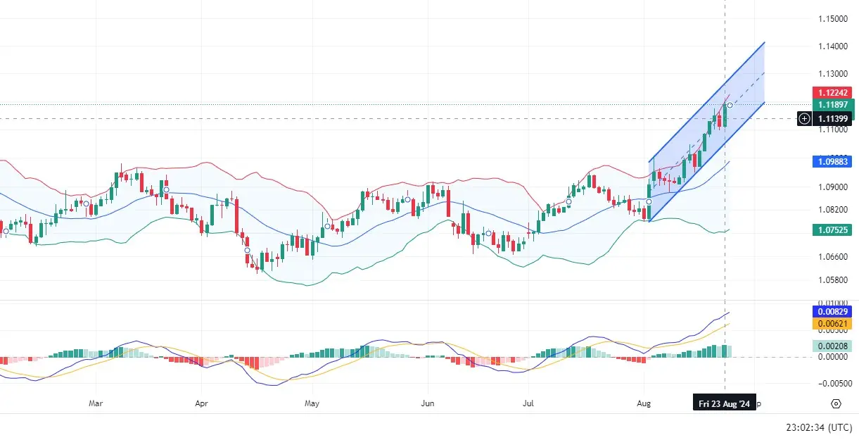Click the Aug label on the time axis
The image size is (859, 440).
pyautogui.click(x=643, y=404)
